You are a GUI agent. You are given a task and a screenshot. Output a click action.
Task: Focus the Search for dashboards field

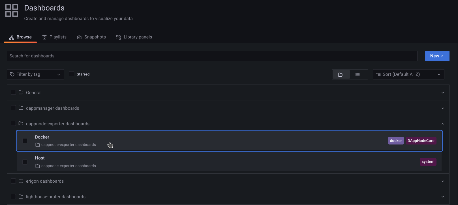pos(212,56)
